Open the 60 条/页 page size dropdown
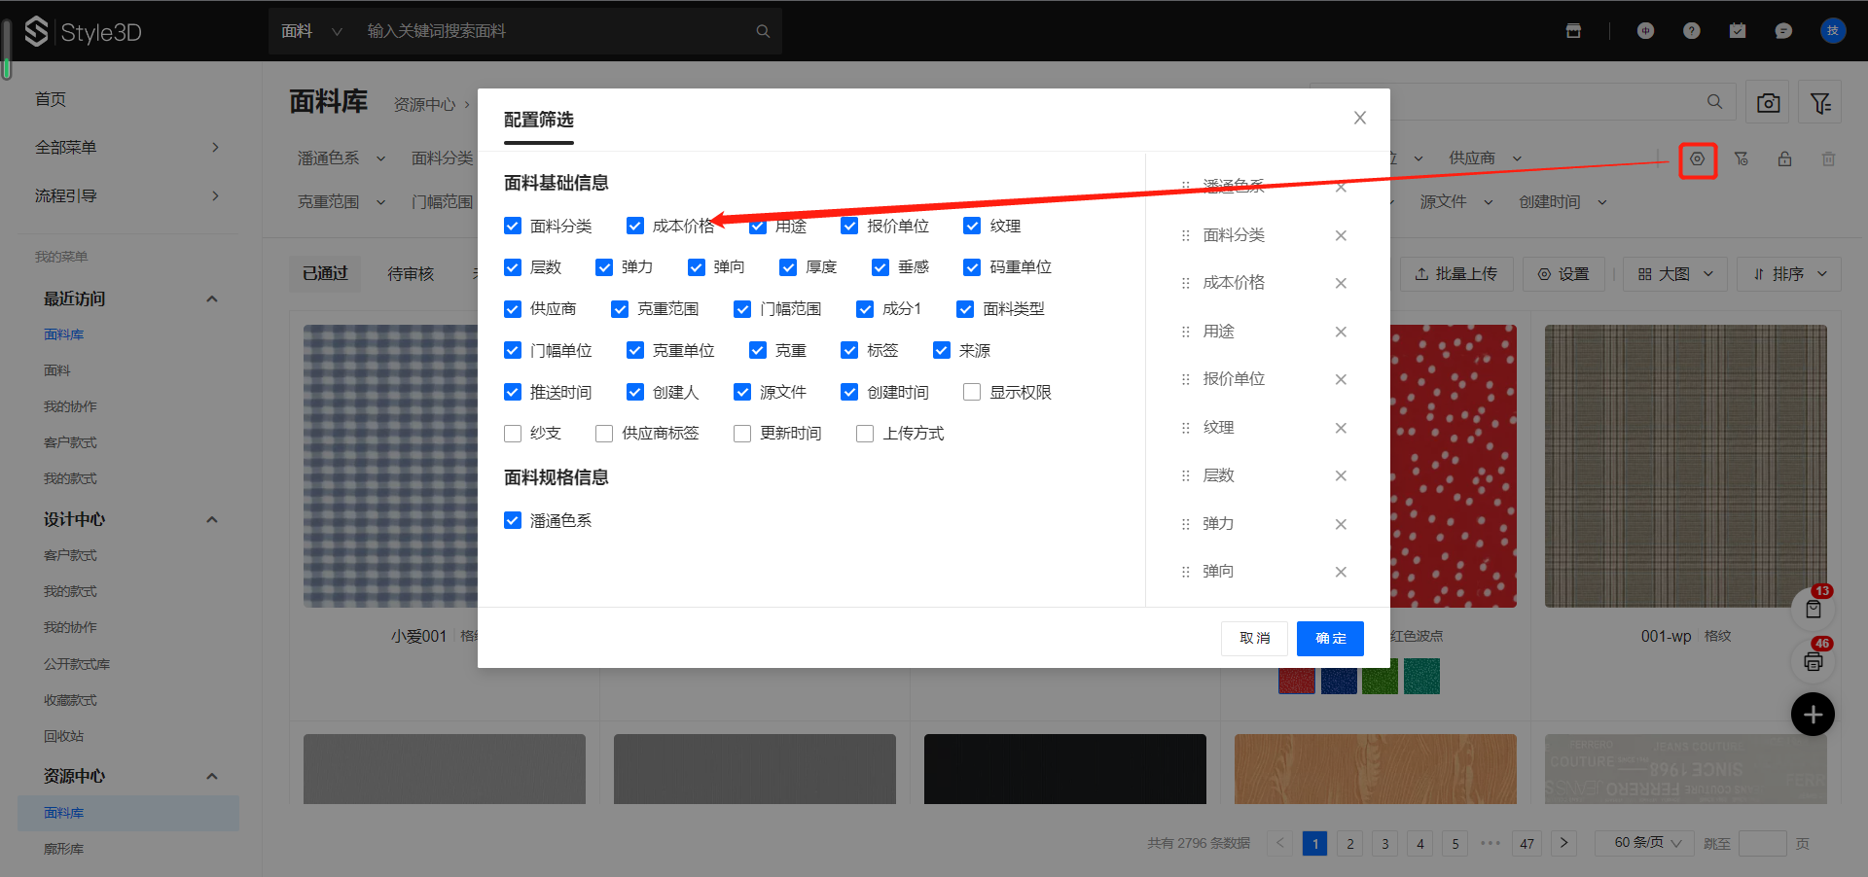Viewport: 1868px width, 877px height. tap(1644, 843)
